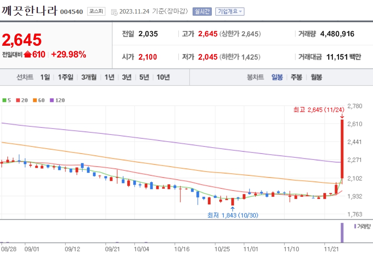Click the green 5-day moving average swatch

click(4, 100)
